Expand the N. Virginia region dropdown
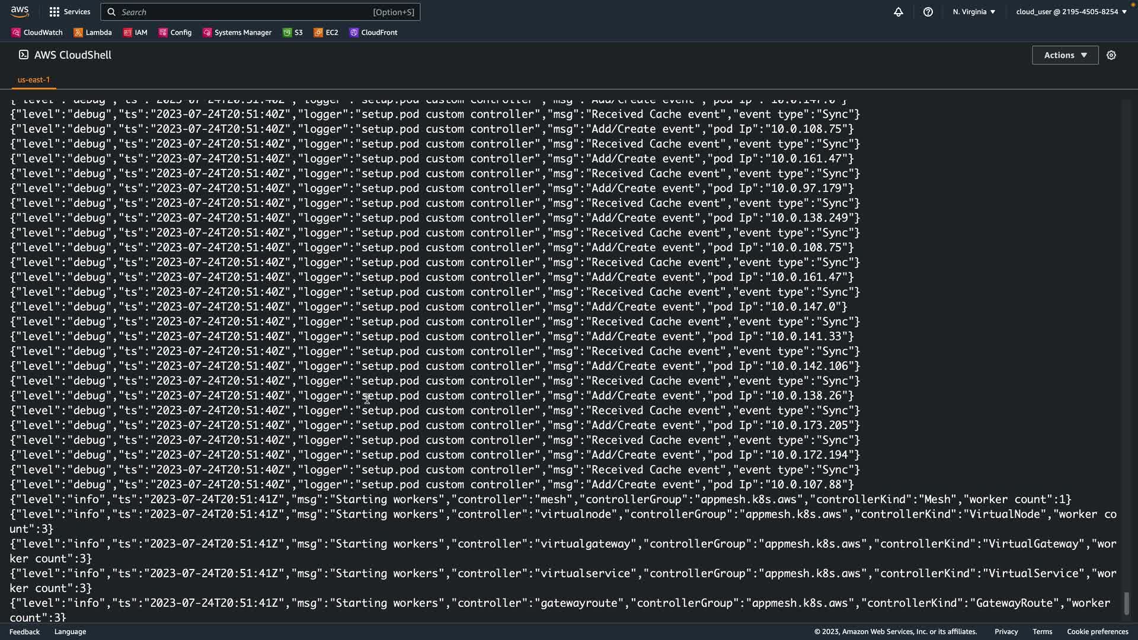The width and height of the screenshot is (1138, 640). (x=974, y=12)
